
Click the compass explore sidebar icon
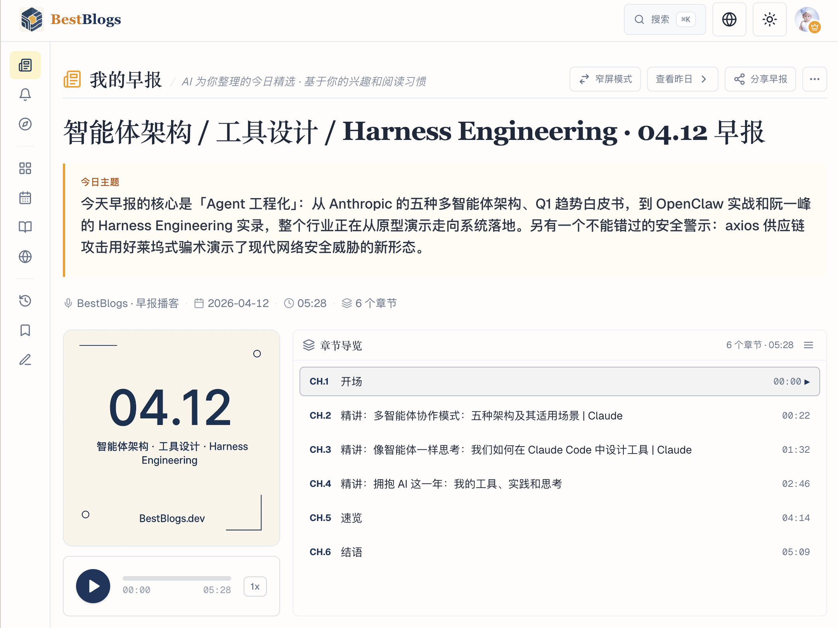(x=25, y=124)
